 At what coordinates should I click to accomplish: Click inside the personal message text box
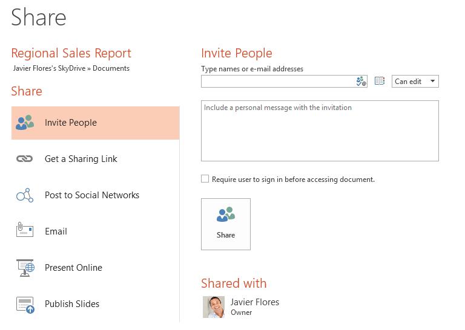click(x=320, y=131)
